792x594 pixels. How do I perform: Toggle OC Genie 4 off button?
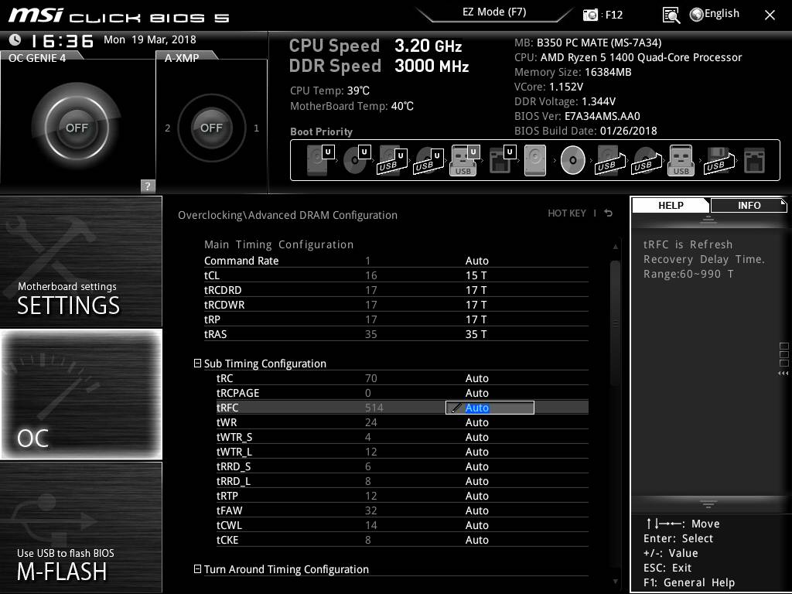click(77, 128)
